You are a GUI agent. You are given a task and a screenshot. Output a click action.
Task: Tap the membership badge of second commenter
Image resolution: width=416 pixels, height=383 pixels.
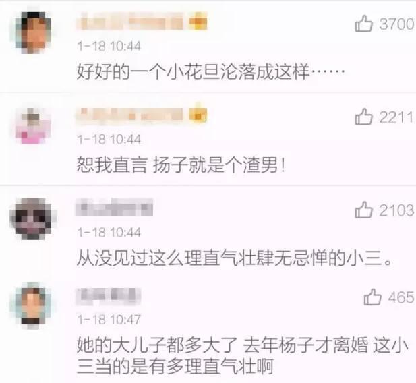tap(198, 115)
